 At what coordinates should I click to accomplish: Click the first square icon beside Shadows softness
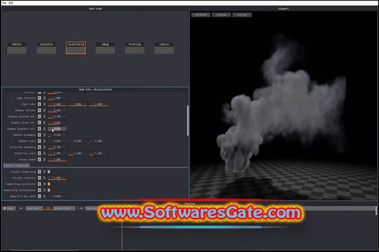click(39, 110)
